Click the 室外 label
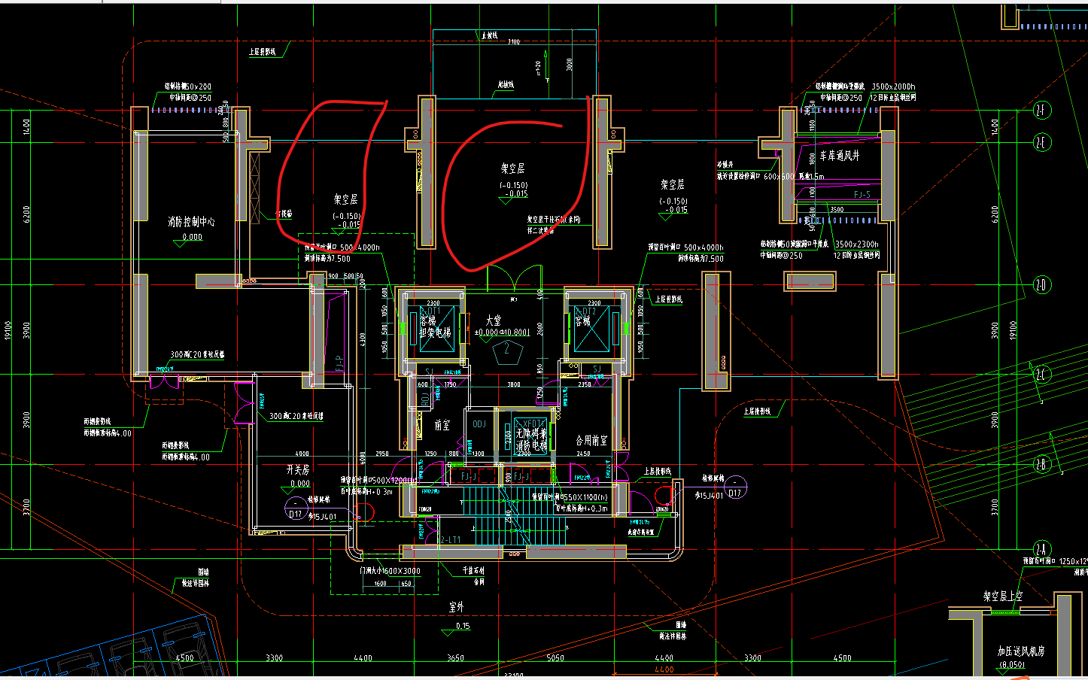This screenshot has height=680, width=1088. (457, 607)
